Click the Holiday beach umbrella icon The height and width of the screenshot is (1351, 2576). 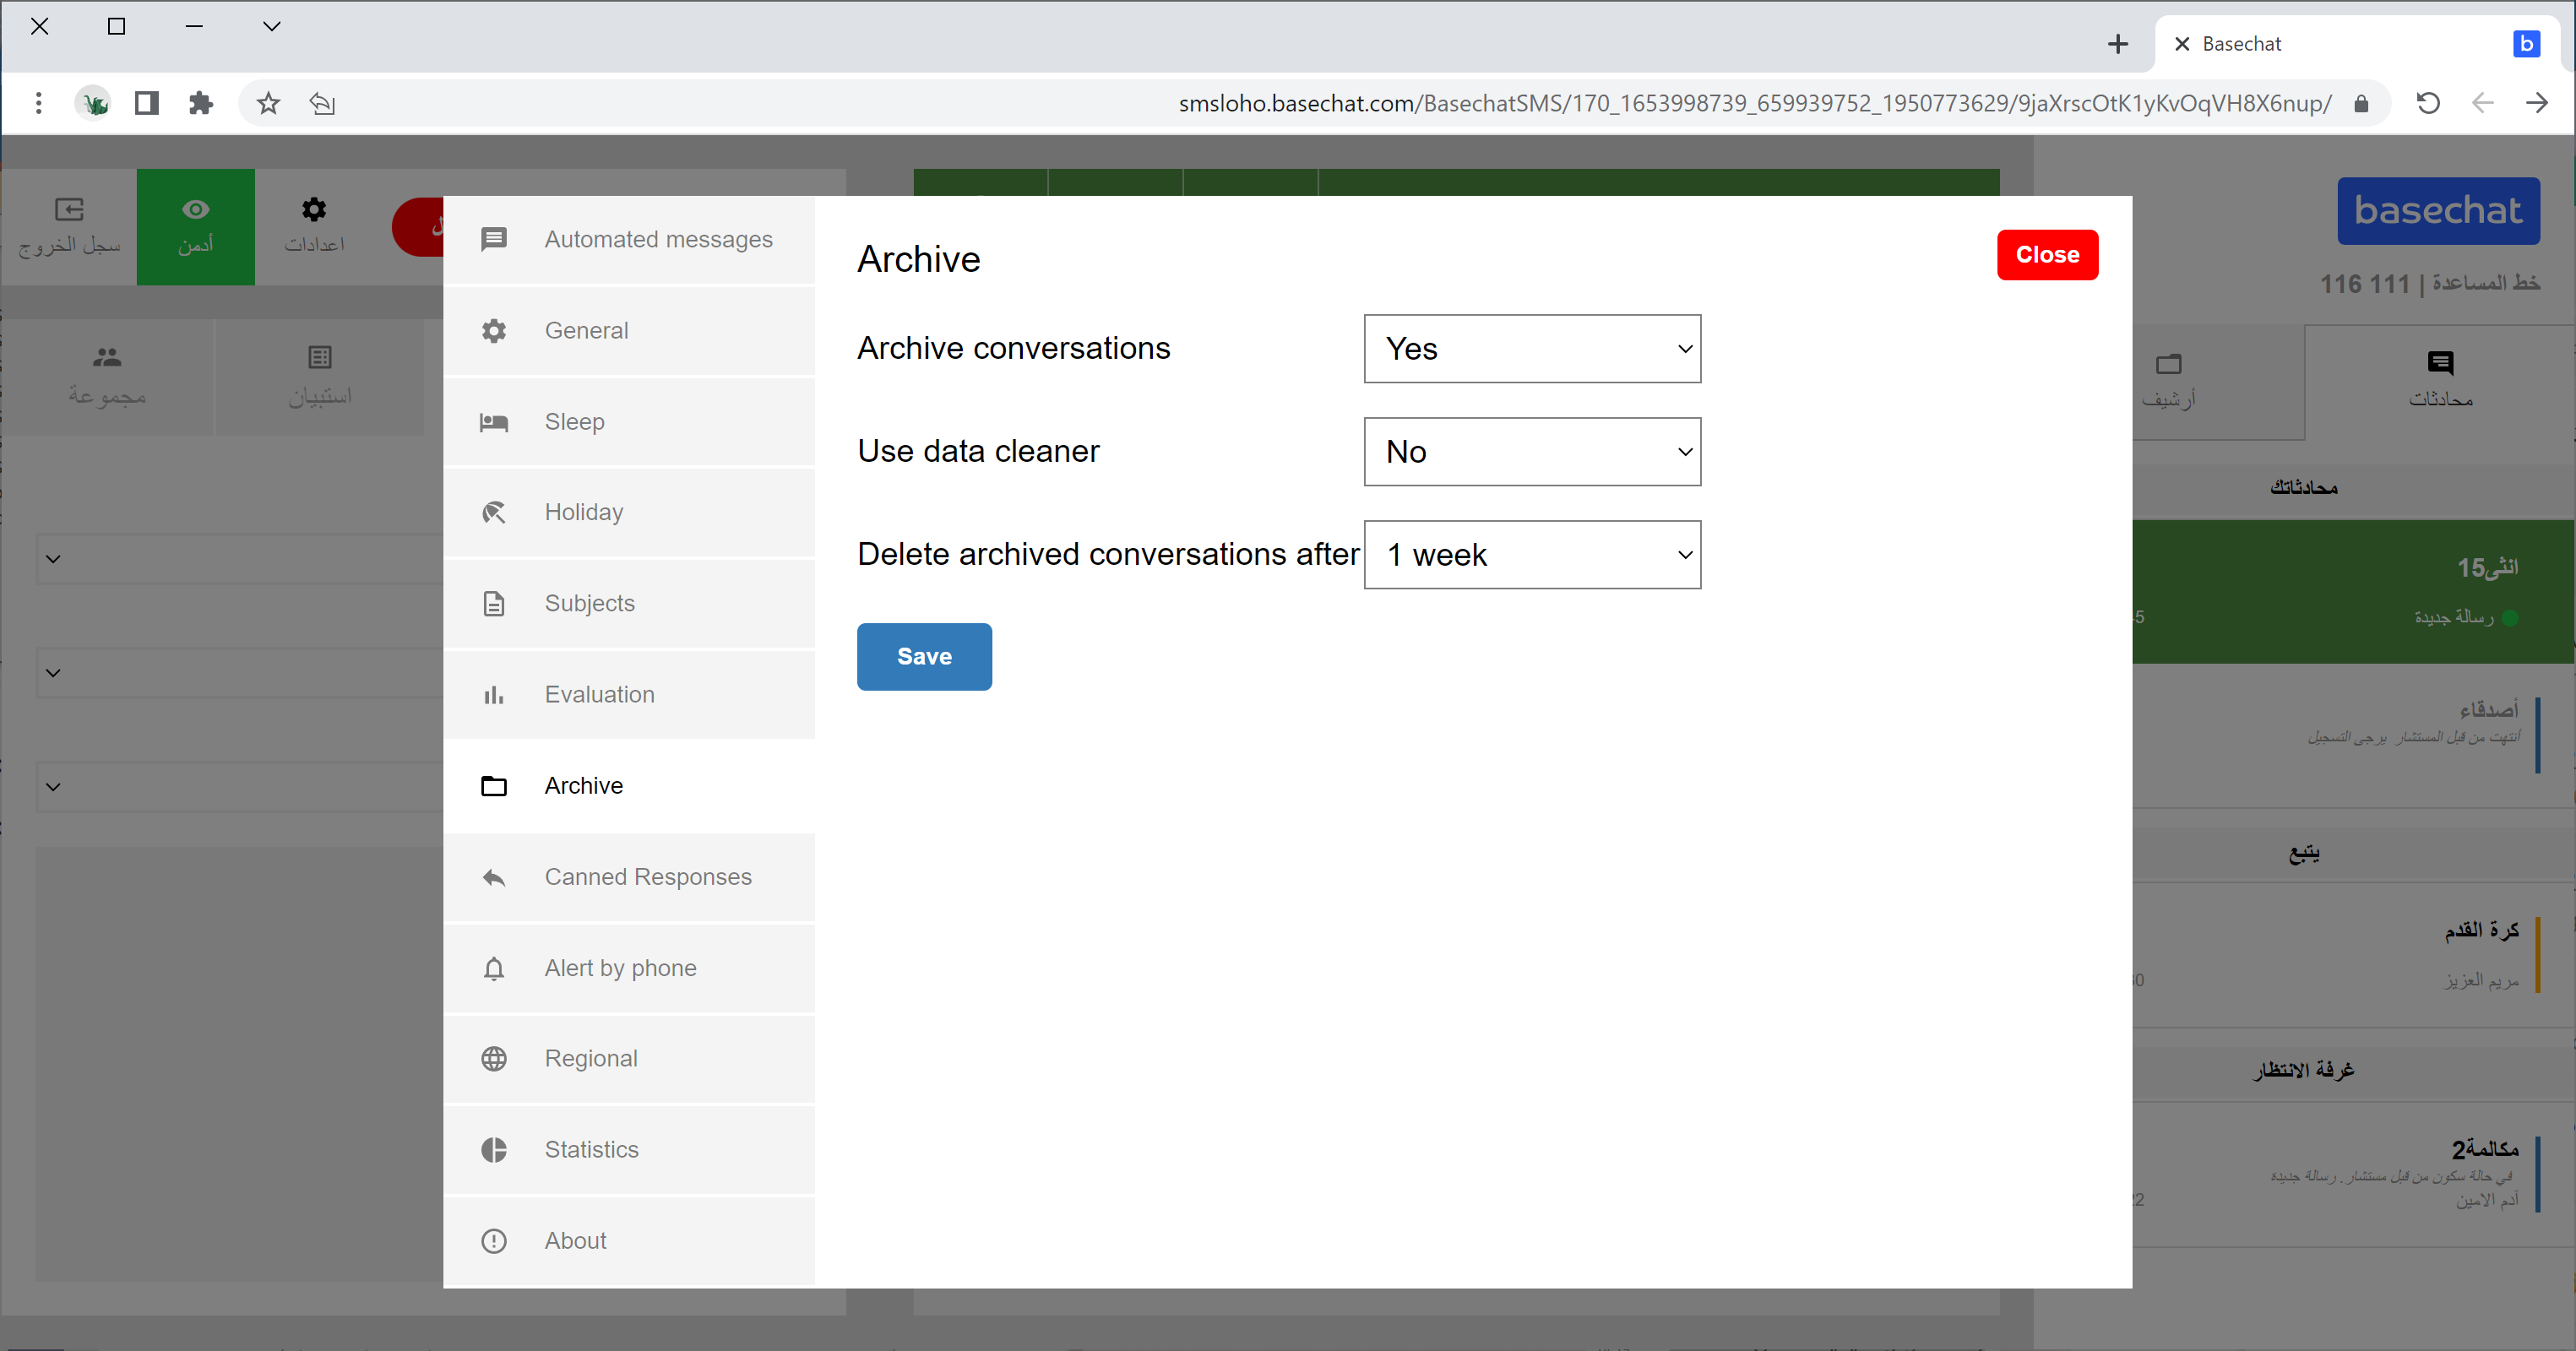click(x=494, y=513)
